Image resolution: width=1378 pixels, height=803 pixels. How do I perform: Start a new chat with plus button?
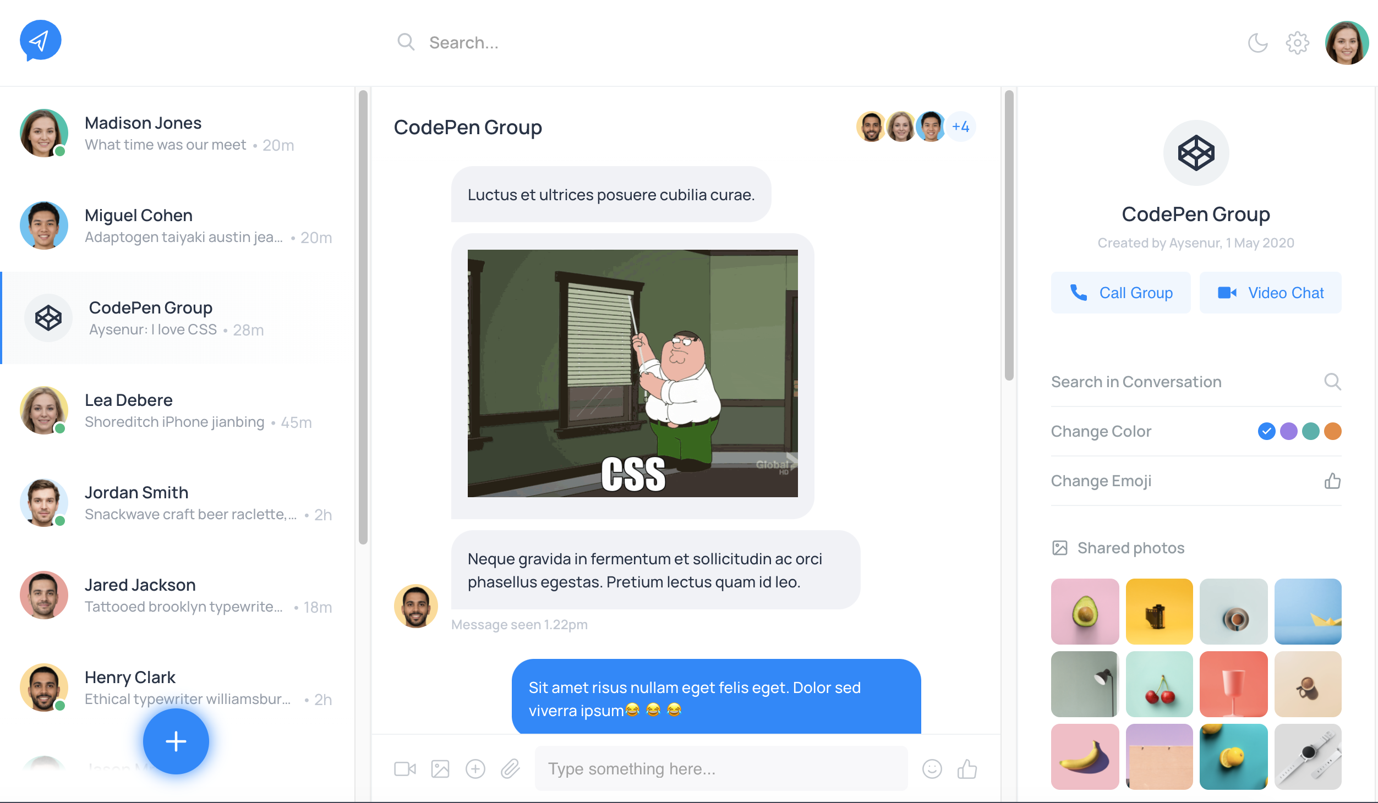(176, 741)
